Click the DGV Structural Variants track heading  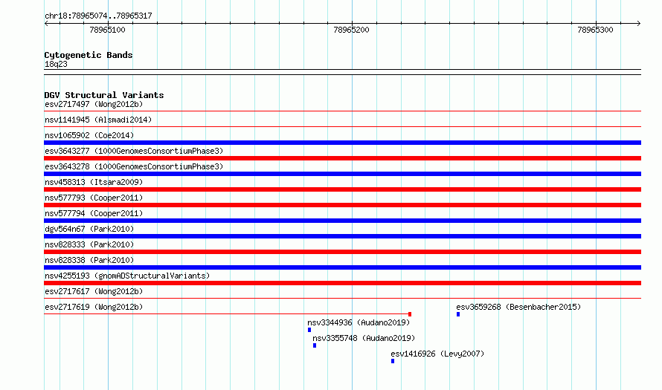click(104, 95)
